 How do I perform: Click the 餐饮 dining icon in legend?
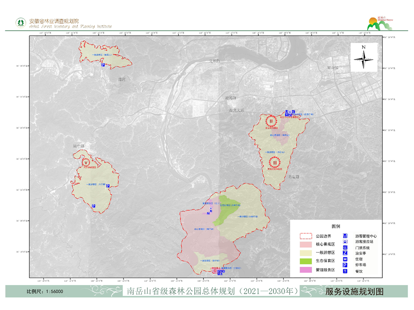pos(345,271)
